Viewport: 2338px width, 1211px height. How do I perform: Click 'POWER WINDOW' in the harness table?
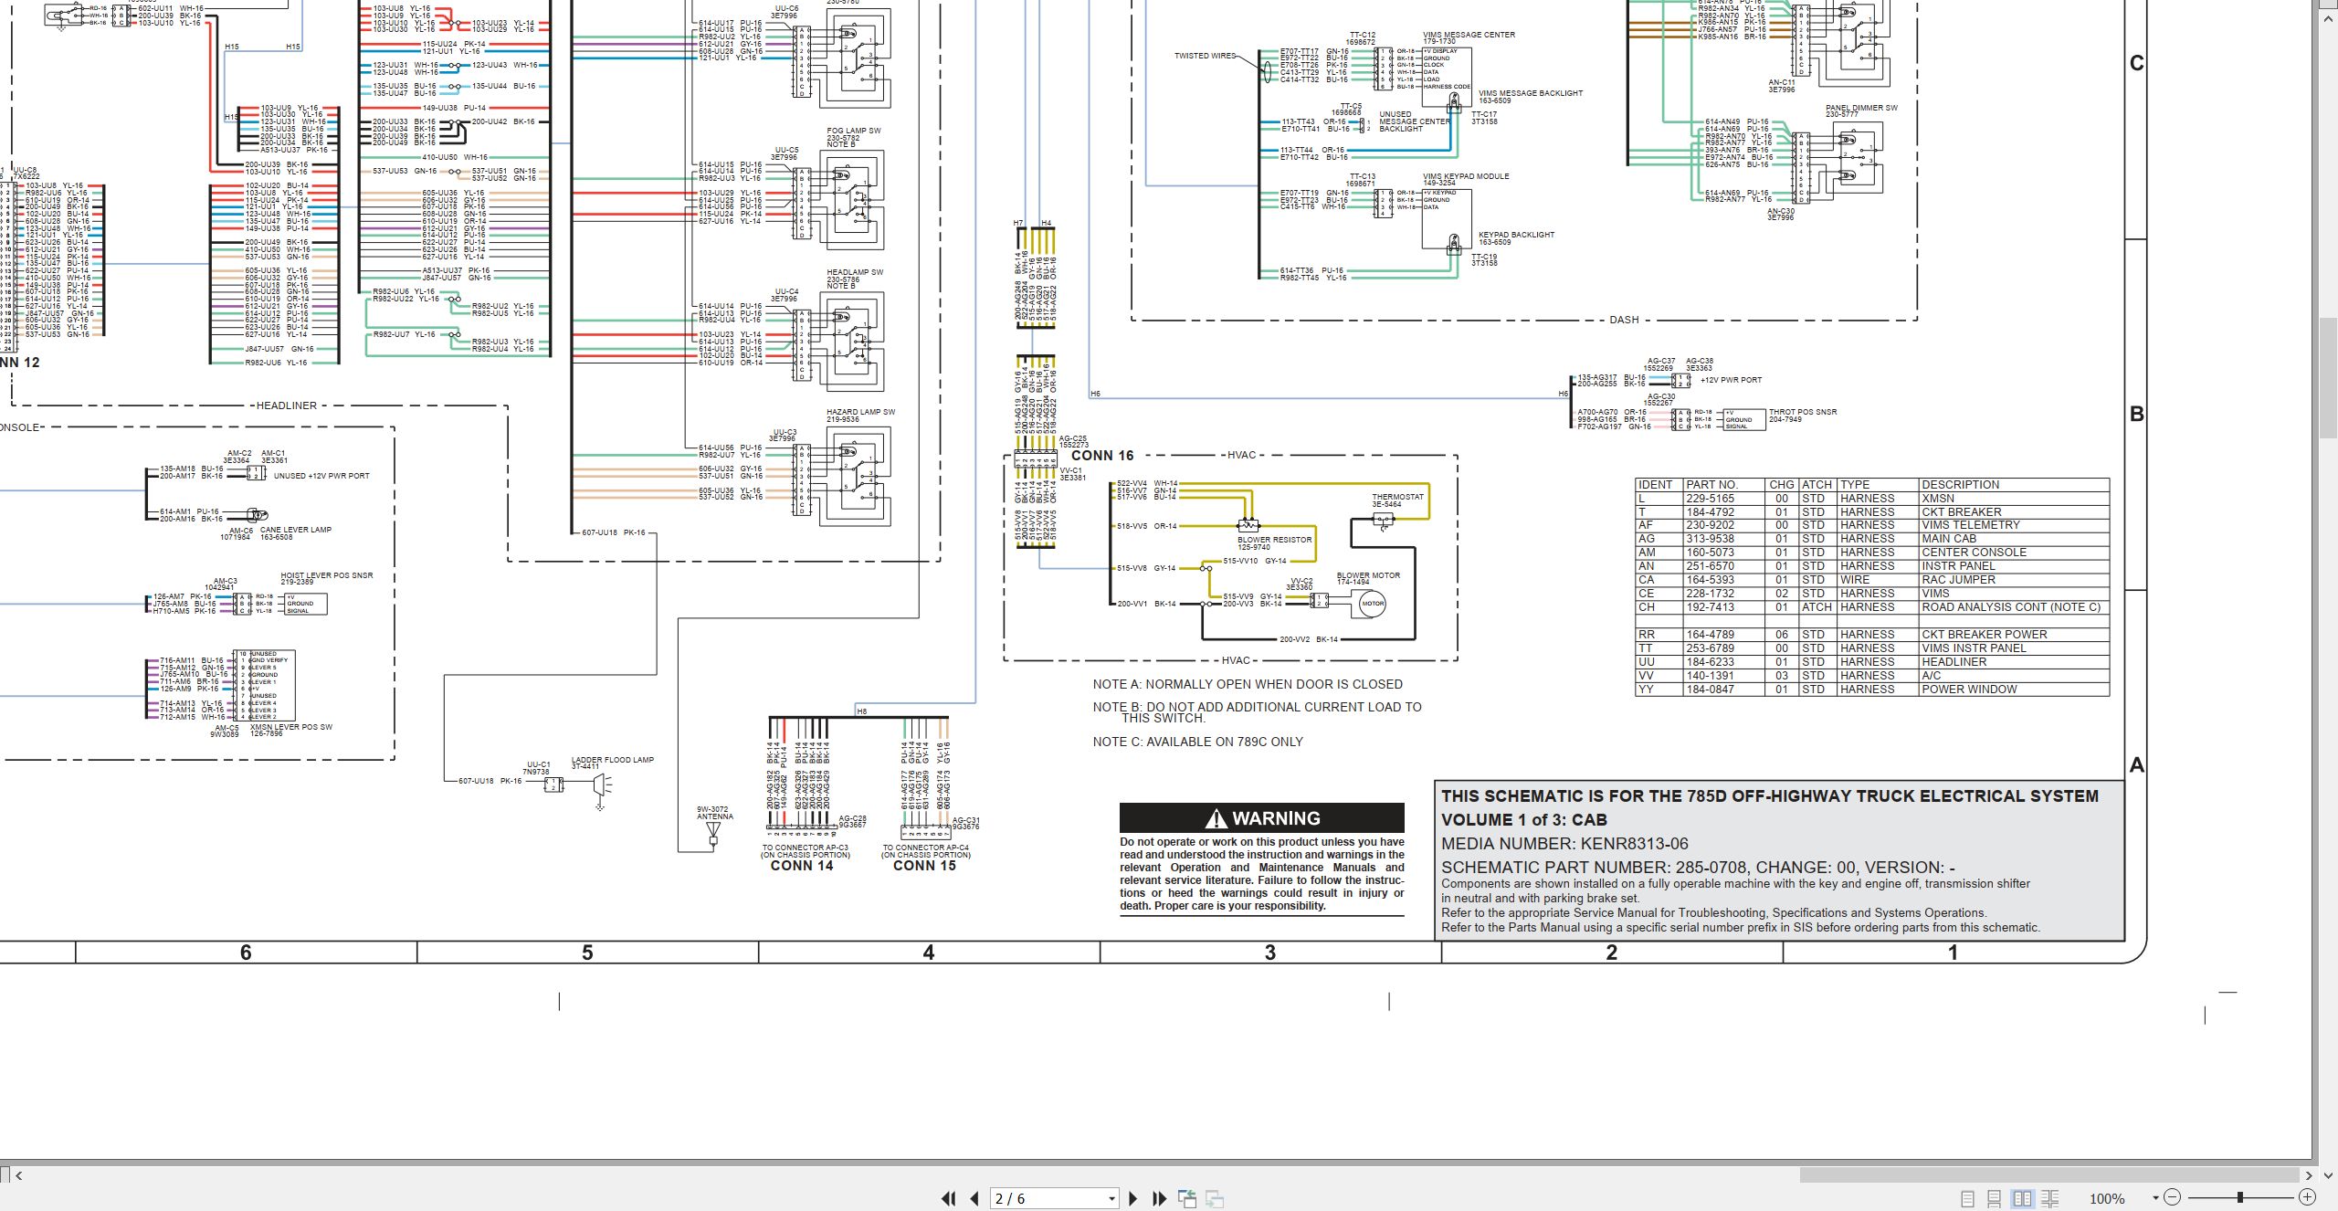pyautogui.click(x=1969, y=690)
